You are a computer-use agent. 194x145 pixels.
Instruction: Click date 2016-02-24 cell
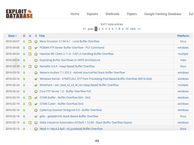(12, 85)
